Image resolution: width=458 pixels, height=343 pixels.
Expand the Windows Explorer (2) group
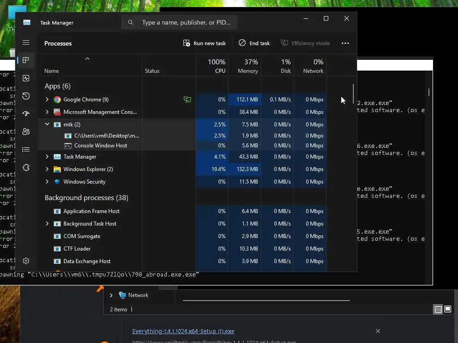[47, 169]
